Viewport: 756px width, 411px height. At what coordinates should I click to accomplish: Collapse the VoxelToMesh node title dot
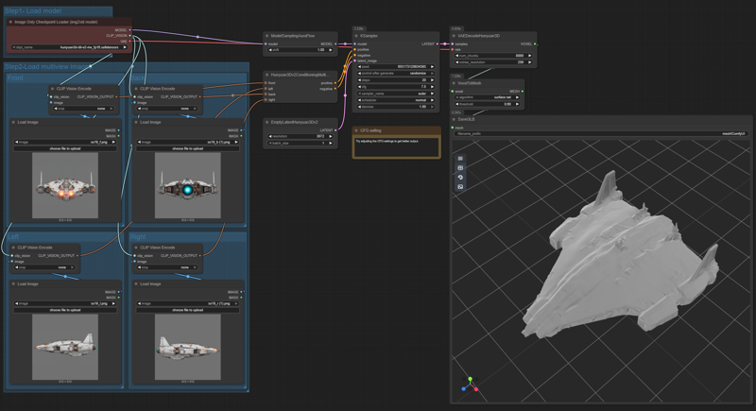(455, 83)
